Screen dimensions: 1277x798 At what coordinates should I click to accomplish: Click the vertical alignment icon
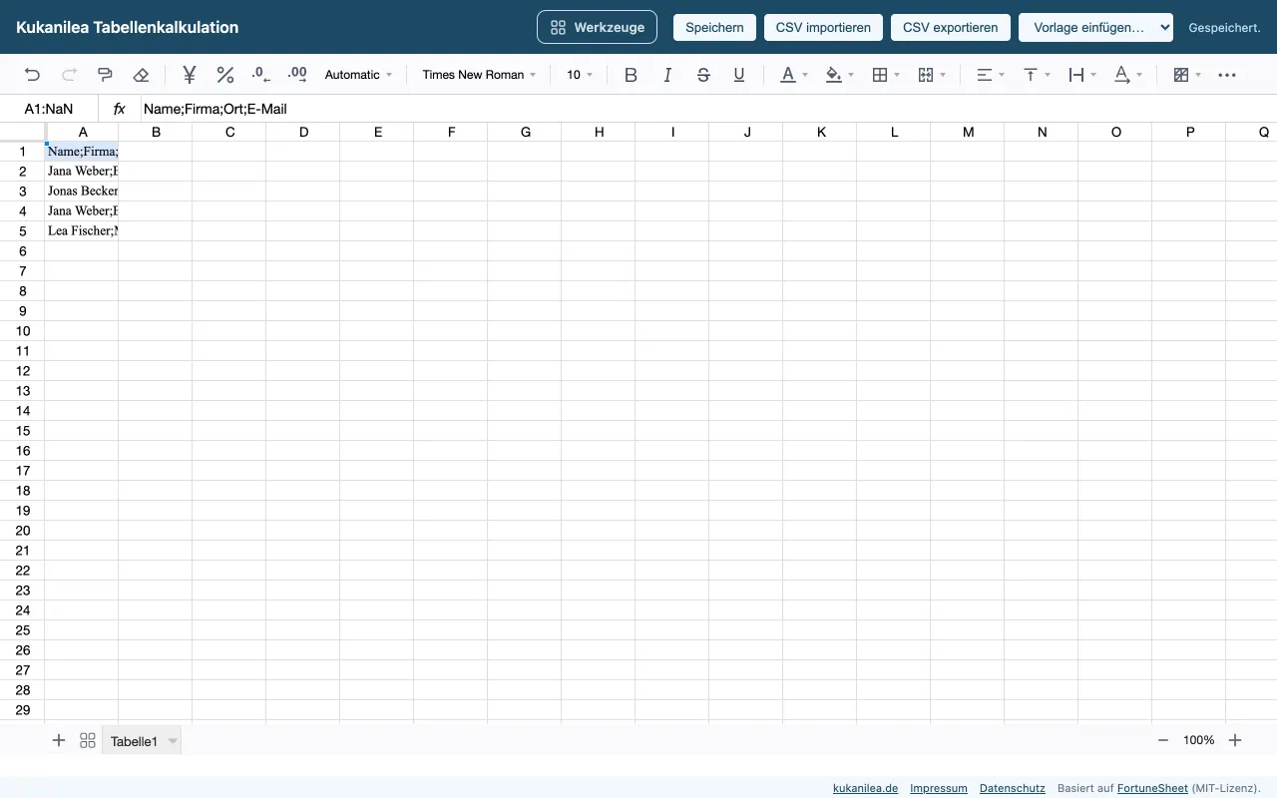[x=1031, y=75]
